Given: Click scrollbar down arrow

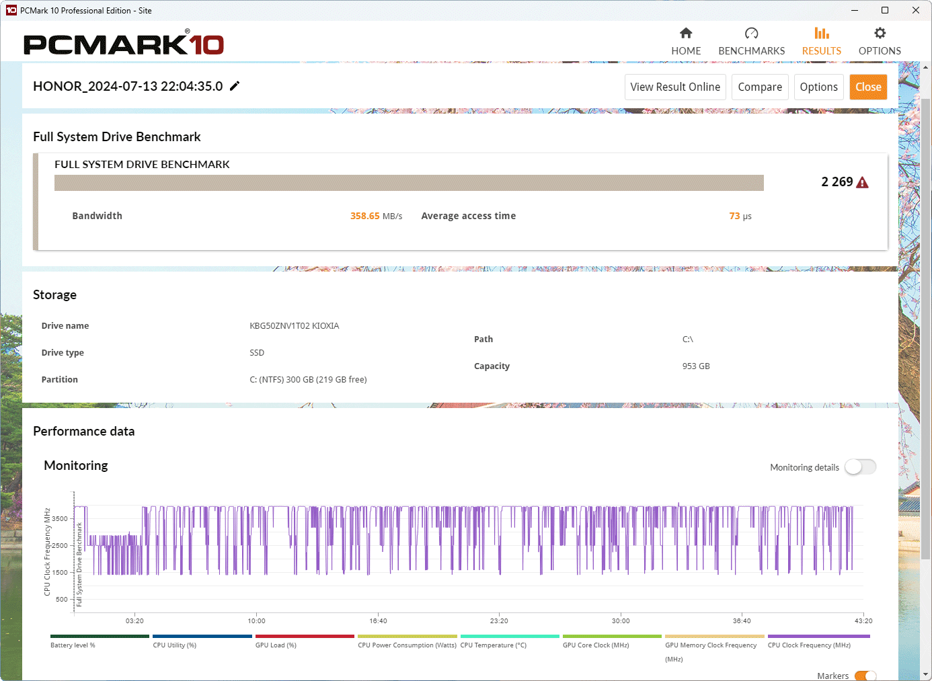Looking at the screenshot, I should [926, 674].
